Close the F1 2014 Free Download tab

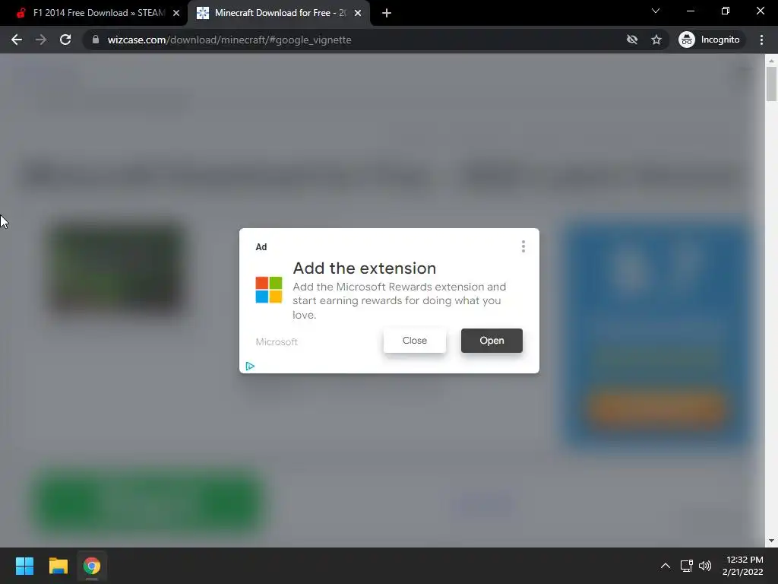pos(176,13)
